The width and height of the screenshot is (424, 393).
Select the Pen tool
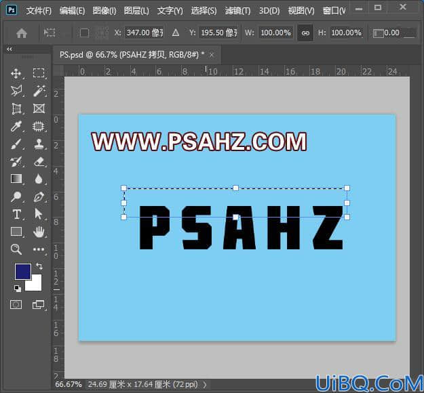tap(39, 196)
